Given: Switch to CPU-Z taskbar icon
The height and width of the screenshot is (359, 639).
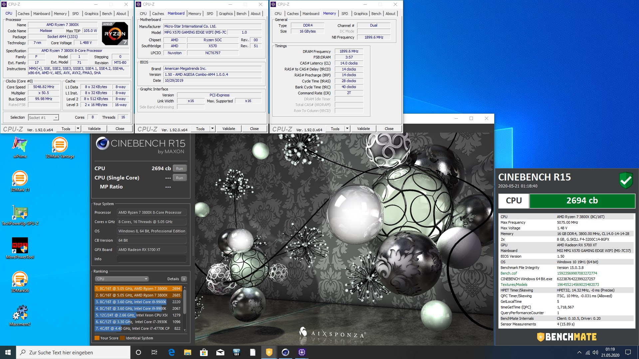Looking at the screenshot, I should [302, 352].
